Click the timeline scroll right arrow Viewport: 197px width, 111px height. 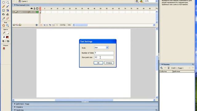click(154, 25)
